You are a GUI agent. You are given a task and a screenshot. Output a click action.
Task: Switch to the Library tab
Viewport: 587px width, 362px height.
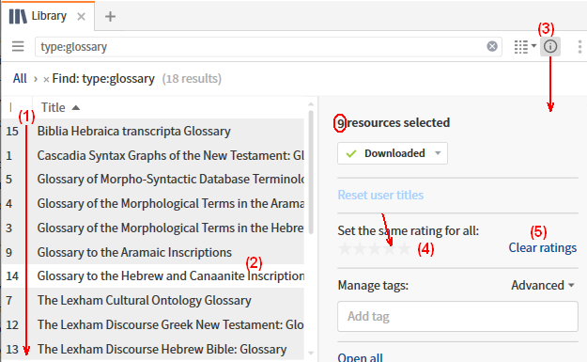(x=49, y=16)
